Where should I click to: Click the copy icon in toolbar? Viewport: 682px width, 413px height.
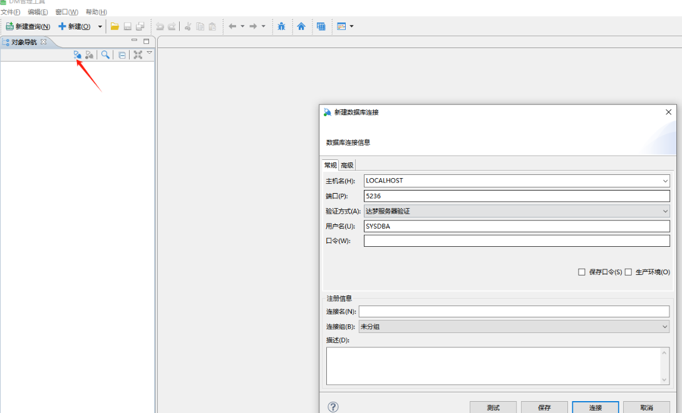(x=200, y=26)
